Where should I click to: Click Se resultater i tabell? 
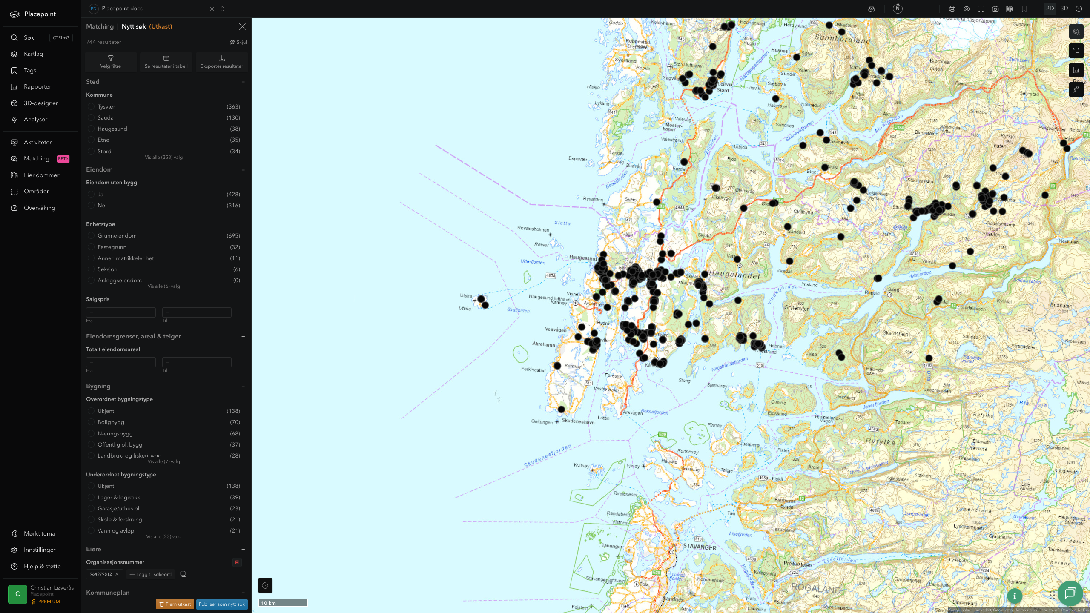point(166,62)
